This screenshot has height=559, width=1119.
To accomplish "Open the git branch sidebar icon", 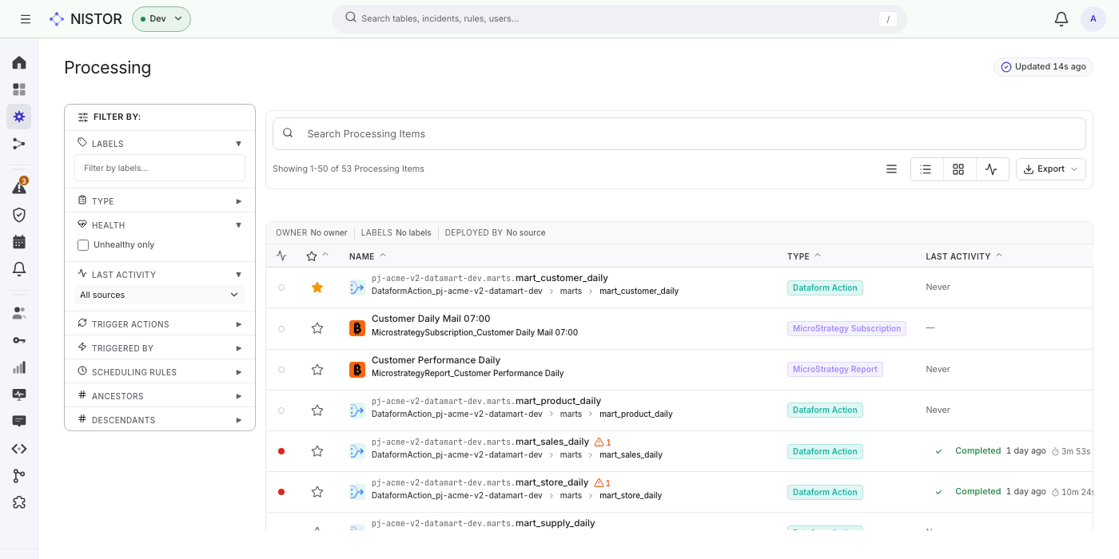I will point(19,476).
